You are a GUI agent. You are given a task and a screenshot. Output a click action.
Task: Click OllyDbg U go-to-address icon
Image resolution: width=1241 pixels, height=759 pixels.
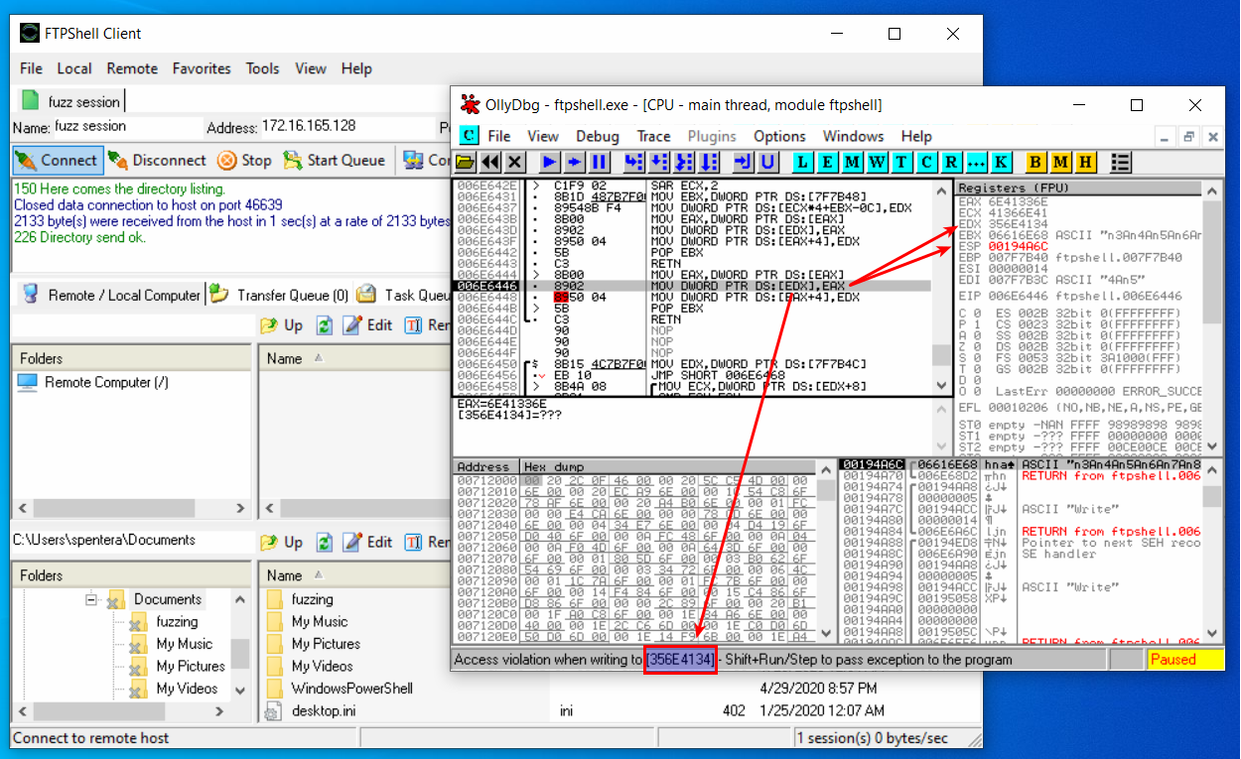pyautogui.click(x=768, y=162)
